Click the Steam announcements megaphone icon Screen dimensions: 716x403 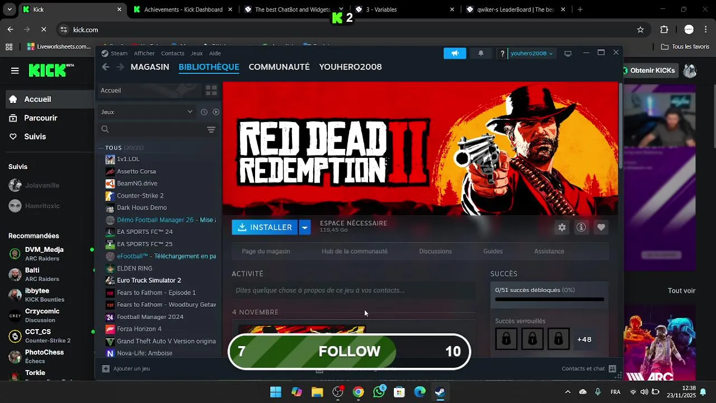pyautogui.click(x=455, y=53)
